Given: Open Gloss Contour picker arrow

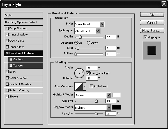Looking at the screenshot, I should (x=84, y=86).
